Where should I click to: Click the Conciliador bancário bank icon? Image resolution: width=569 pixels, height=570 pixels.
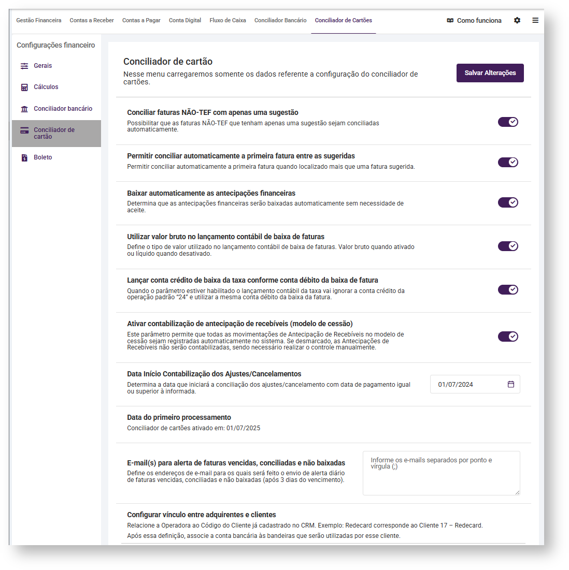coord(24,109)
